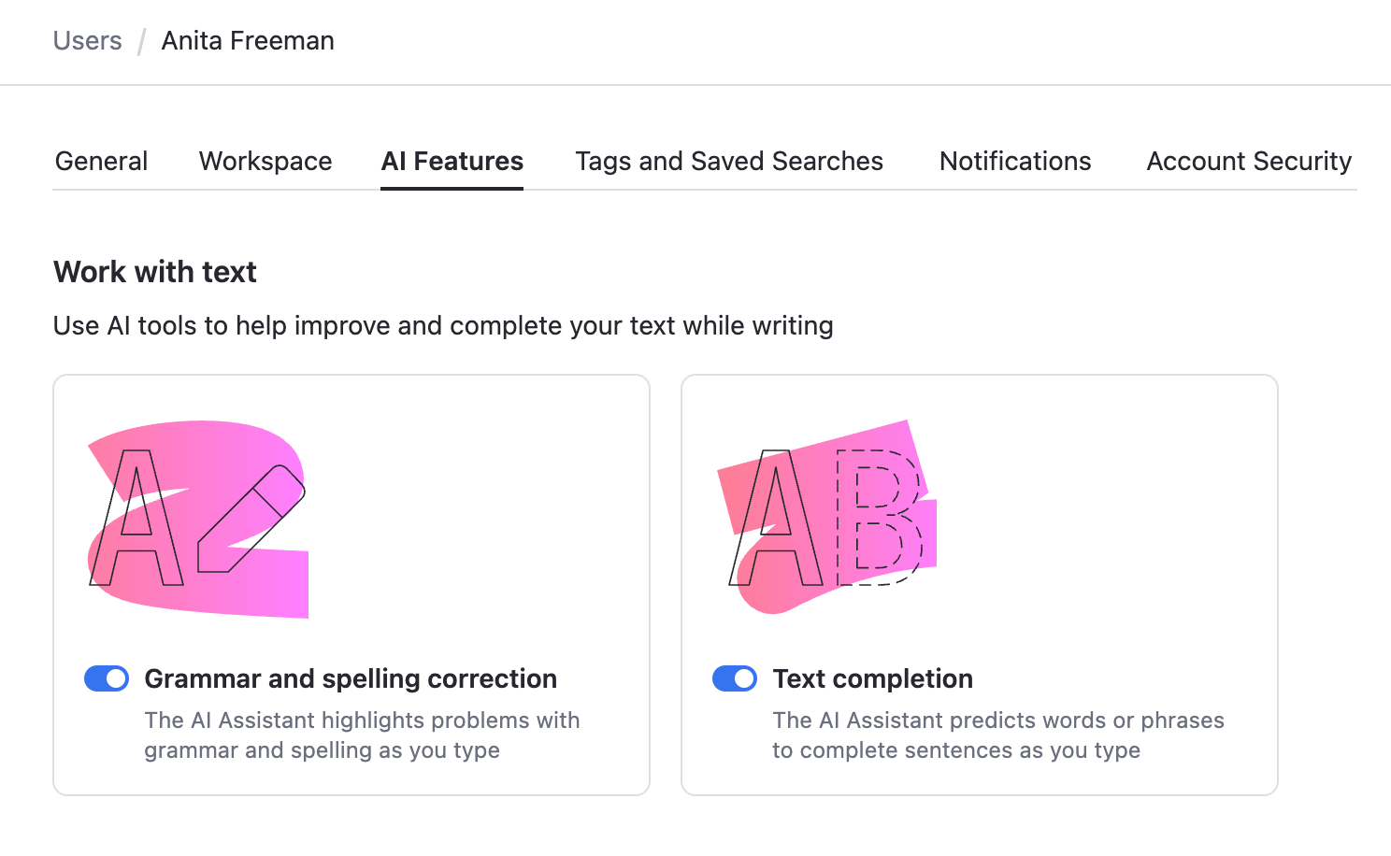Open the General tab
This screenshot has height=856, width=1391.
[101, 162]
